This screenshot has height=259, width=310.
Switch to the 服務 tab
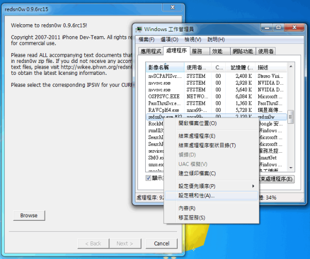[199, 51]
